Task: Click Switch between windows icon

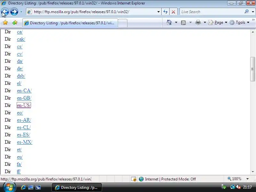Action: pos(38,187)
